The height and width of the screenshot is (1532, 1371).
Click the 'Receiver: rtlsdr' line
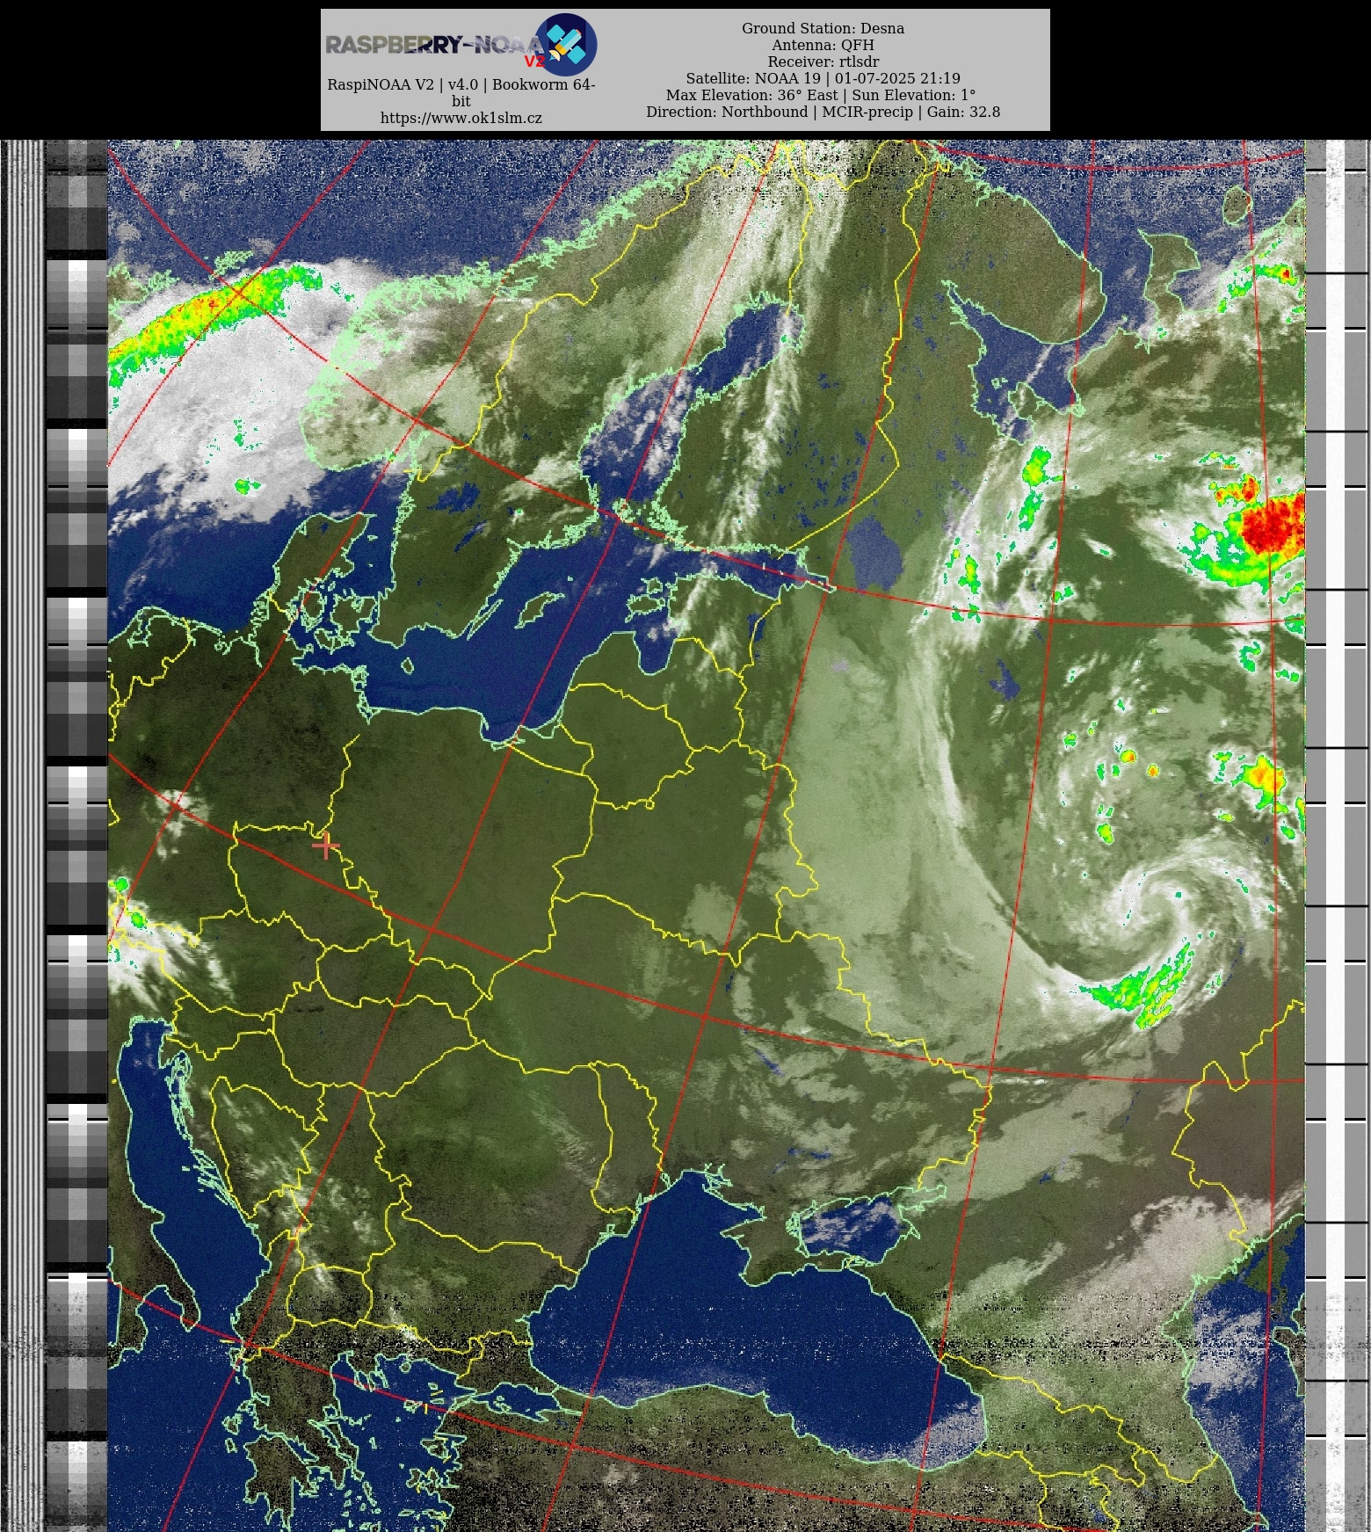pos(823,62)
